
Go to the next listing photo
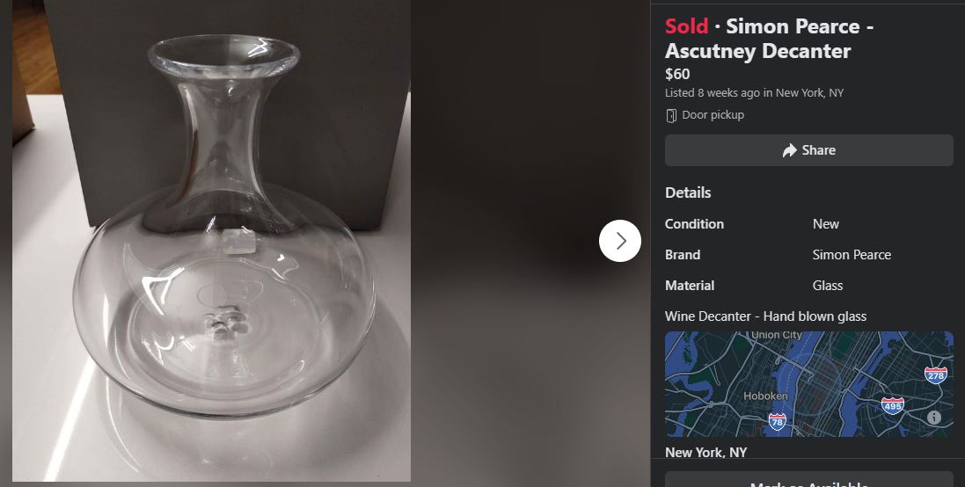coord(620,241)
